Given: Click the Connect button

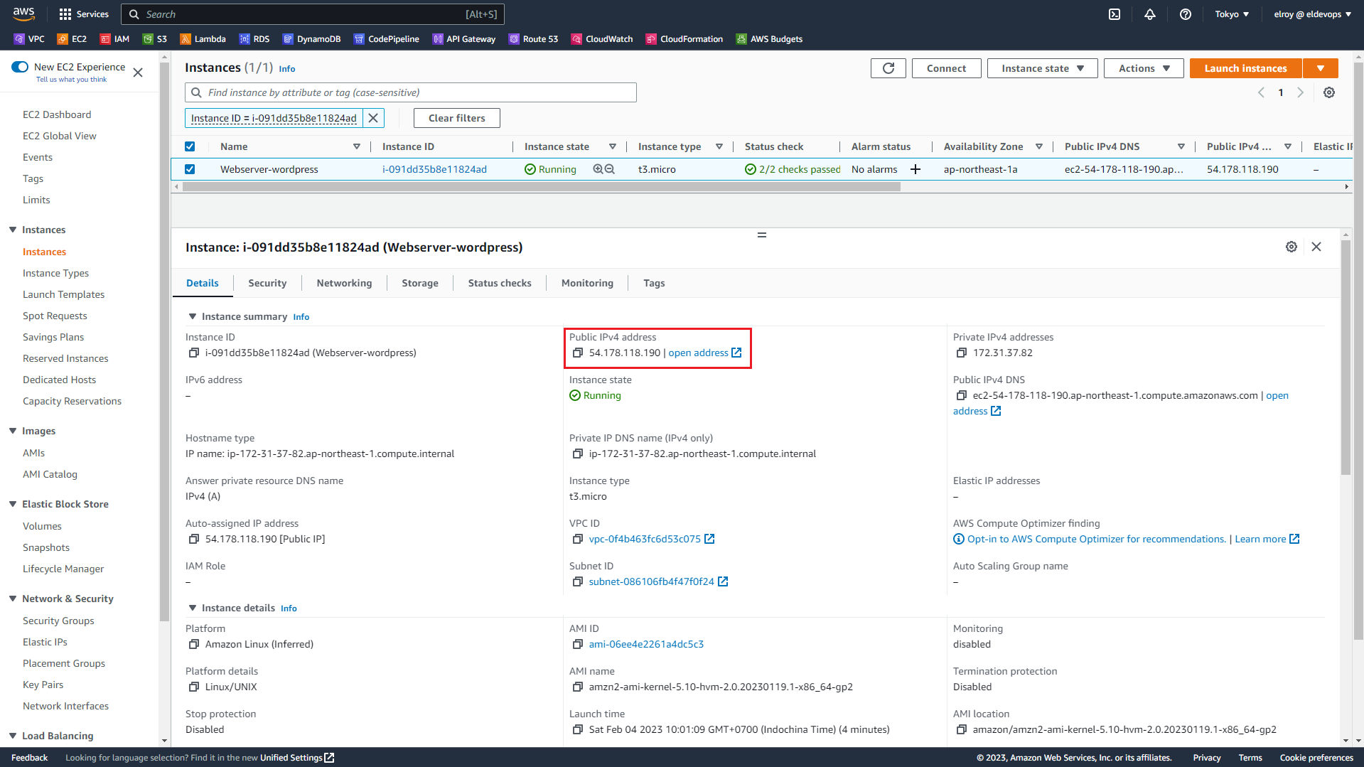Looking at the screenshot, I should click(x=947, y=68).
